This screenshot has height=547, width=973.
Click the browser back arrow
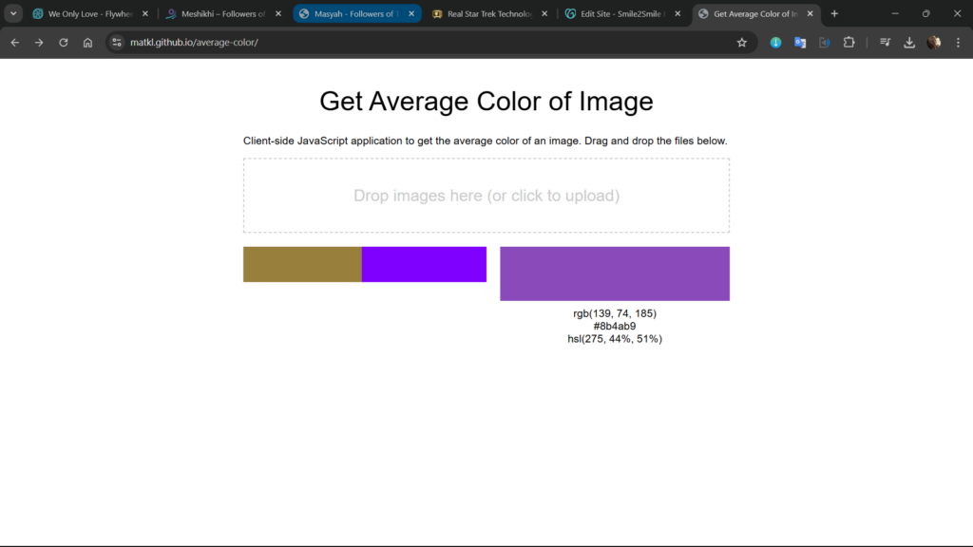tap(15, 43)
